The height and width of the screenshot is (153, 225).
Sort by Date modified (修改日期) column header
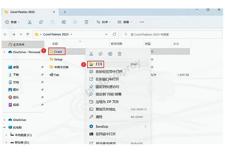tap(116, 44)
